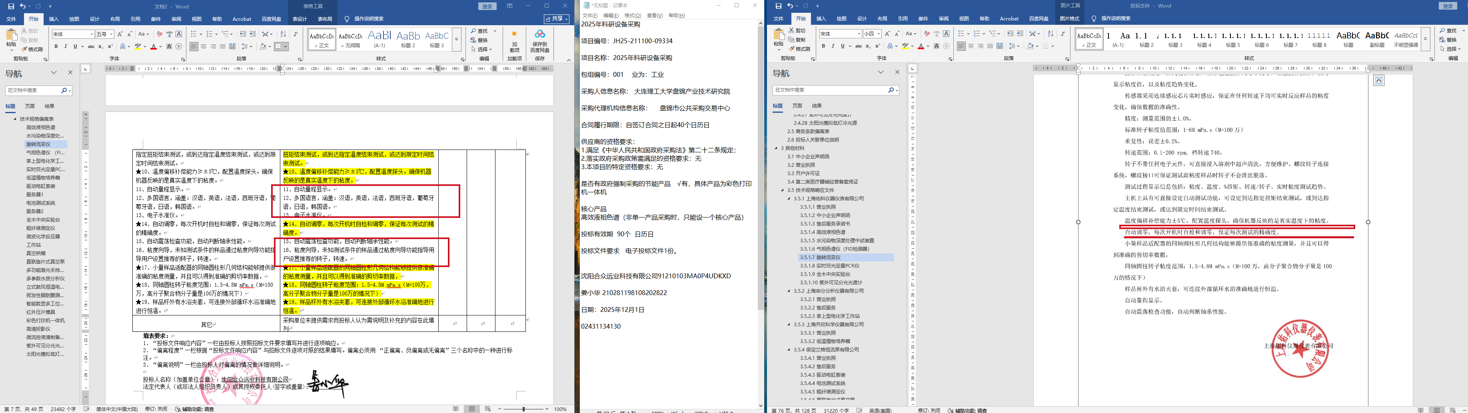1468x413 pixels.
Task: Toggle character shading in 文档2 Word window
Action: (x=169, y=47)
